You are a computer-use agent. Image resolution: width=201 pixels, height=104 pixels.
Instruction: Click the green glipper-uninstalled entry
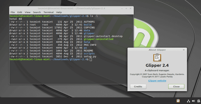pos(99,39)
